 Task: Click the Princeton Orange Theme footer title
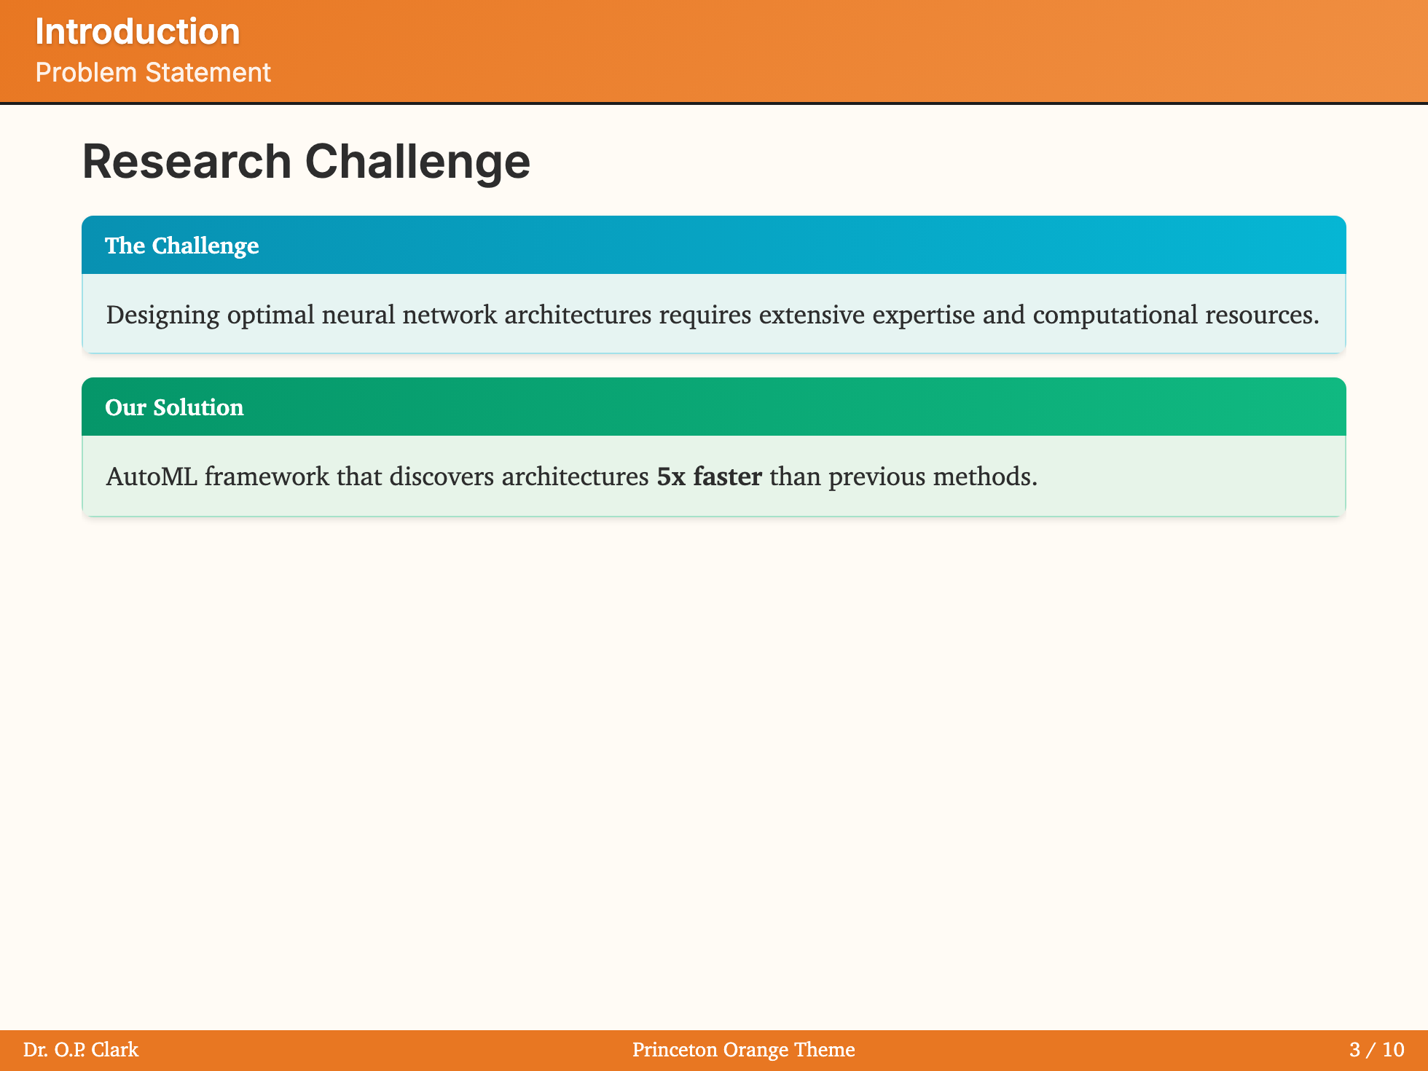pos(743,1049)
